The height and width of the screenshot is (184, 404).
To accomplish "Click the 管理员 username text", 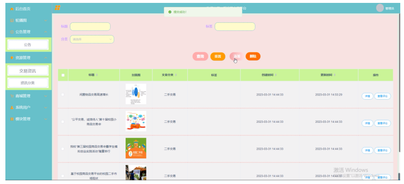I will coord(390,9).
